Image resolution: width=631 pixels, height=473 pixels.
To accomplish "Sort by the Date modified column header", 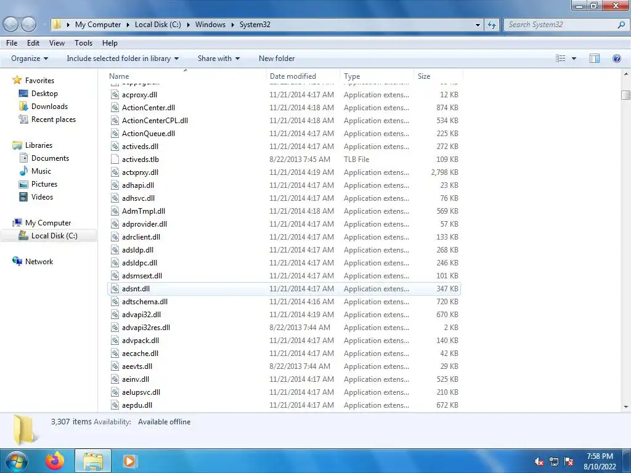I will pos(303,76).
